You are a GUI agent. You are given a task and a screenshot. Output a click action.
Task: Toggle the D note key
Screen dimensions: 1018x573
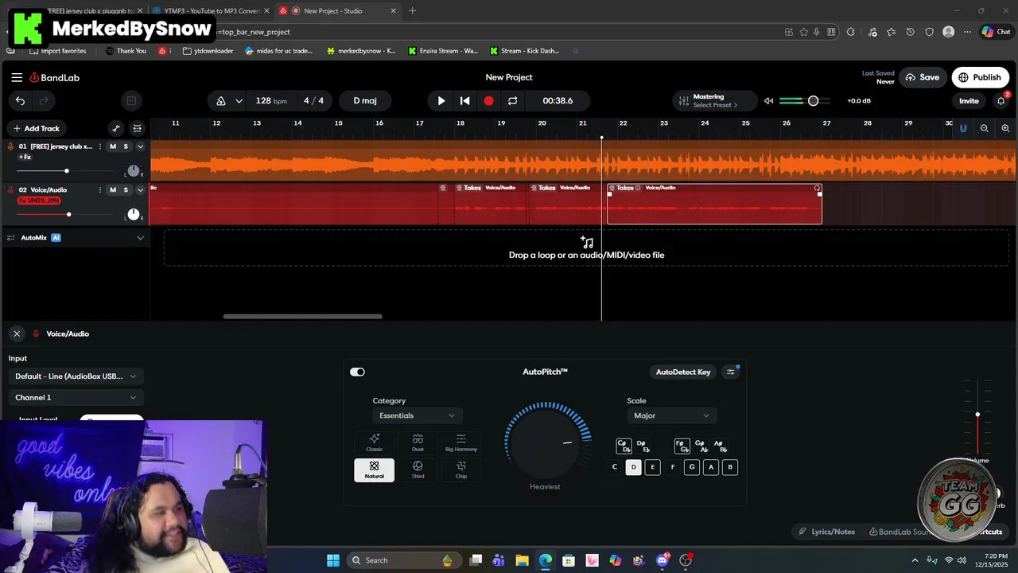coord(633,467)
